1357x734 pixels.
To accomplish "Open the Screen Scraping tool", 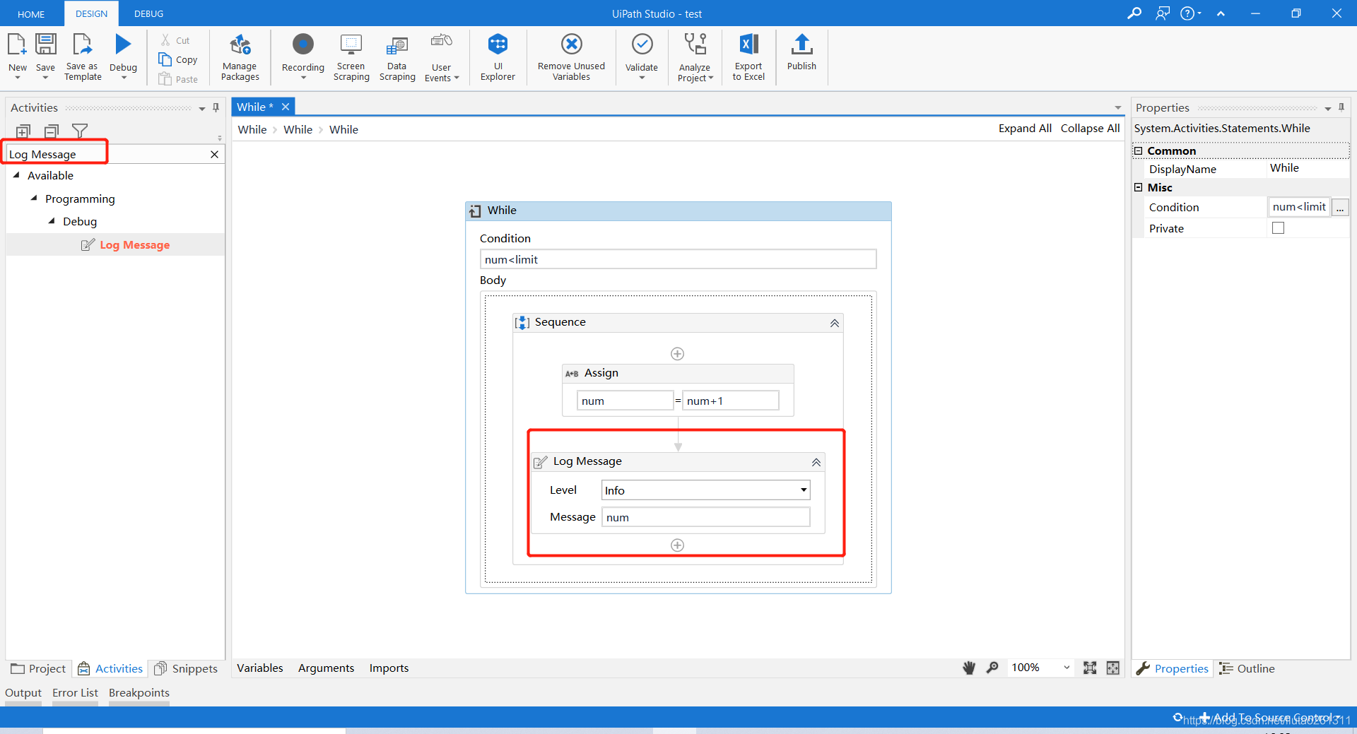I will point(351,57).
